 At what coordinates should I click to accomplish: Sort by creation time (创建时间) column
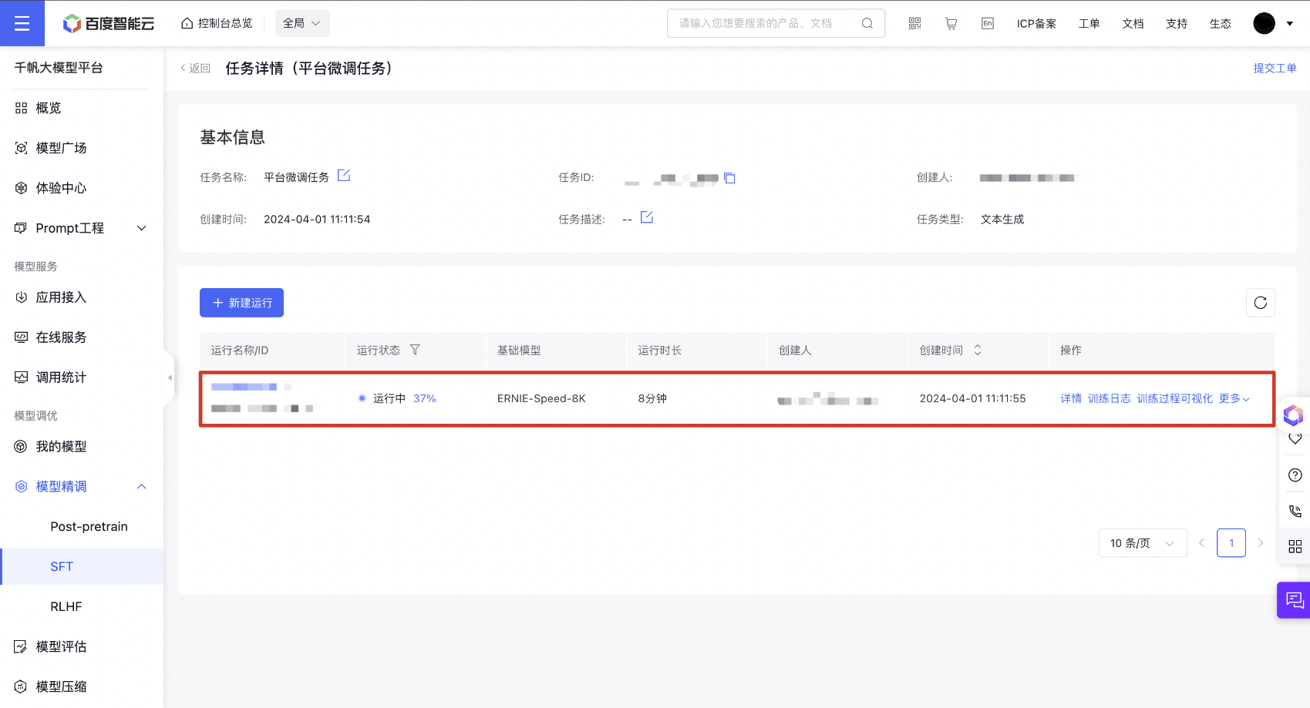(x=978, y=350)
